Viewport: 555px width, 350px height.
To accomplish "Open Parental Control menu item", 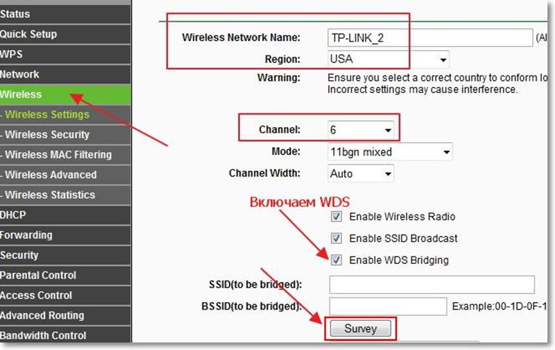I will pos(39,275).
